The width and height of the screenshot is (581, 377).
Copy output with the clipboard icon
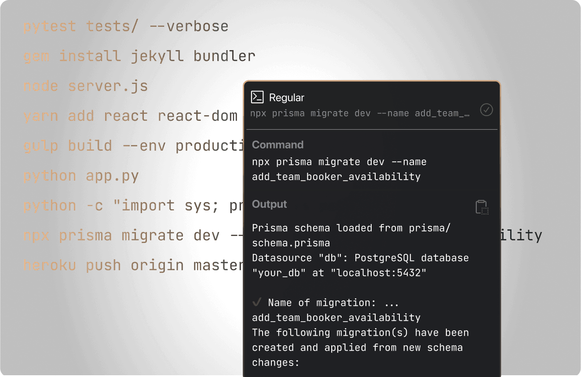point(482,207)
